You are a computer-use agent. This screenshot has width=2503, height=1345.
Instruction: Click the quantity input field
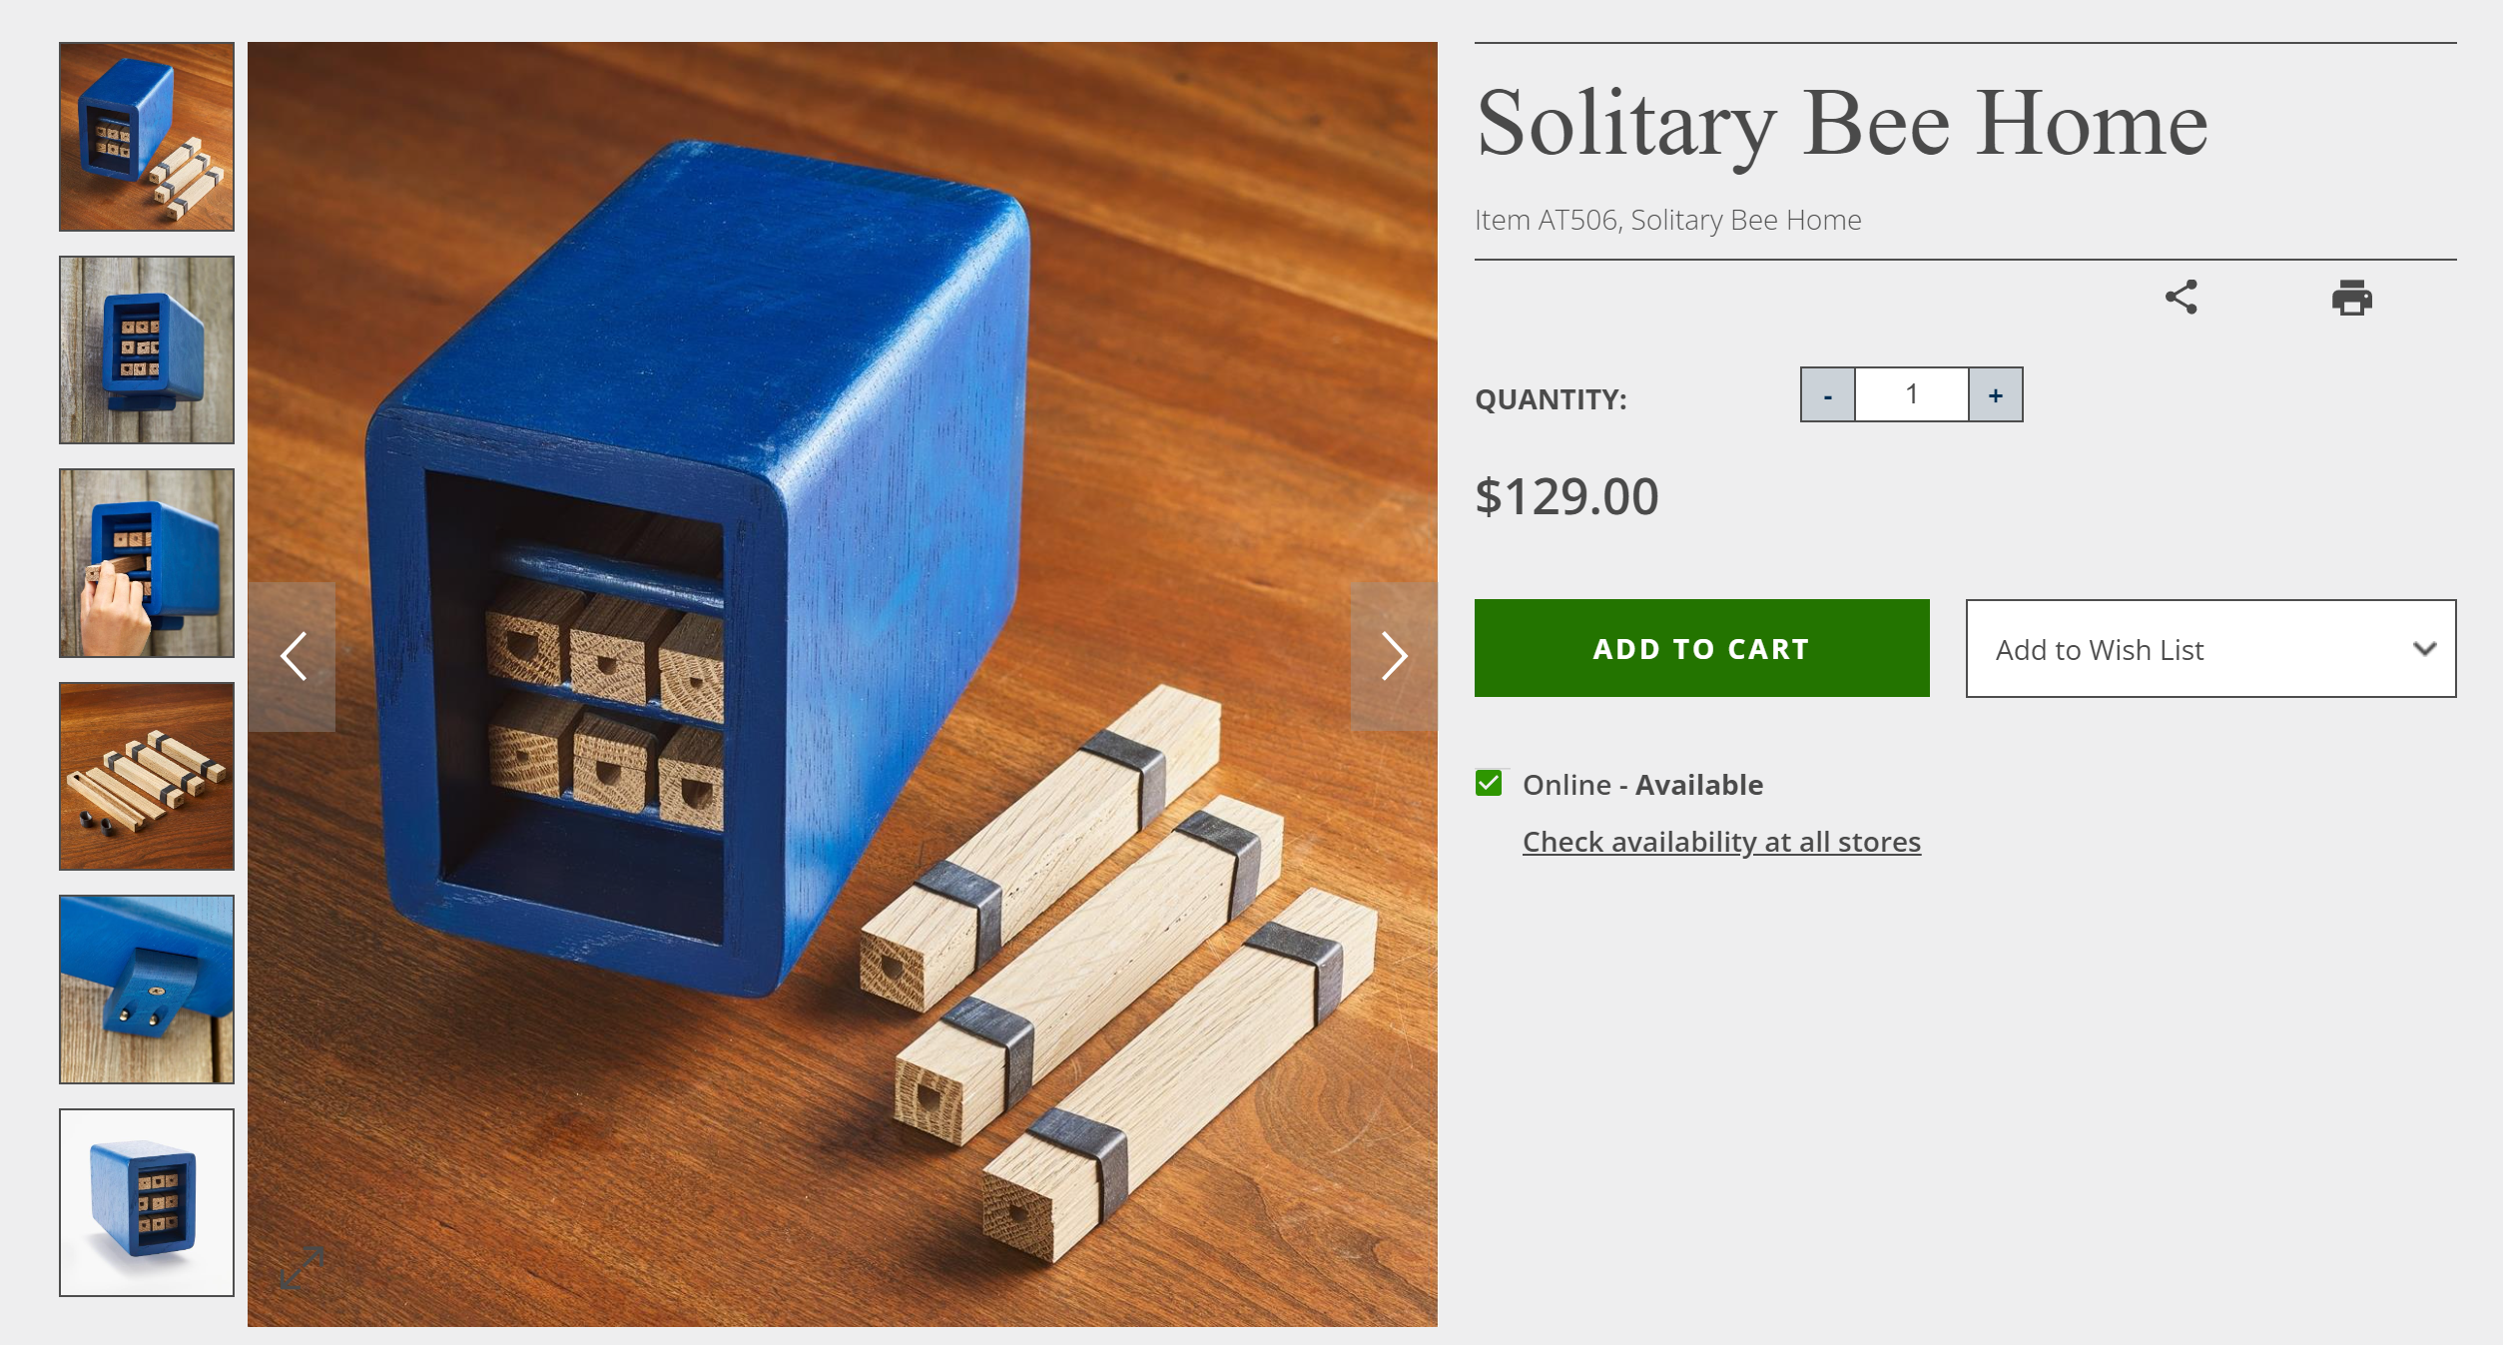(x=1911, y=395)
